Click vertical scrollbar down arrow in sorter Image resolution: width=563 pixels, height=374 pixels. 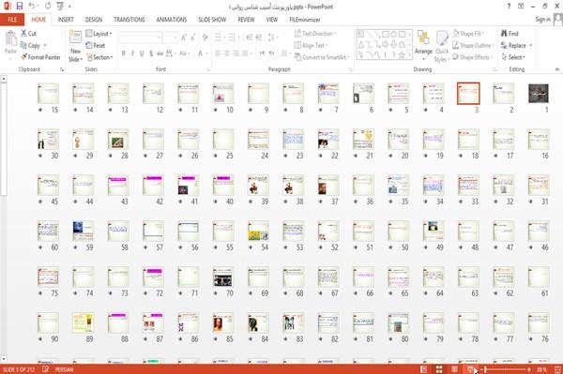(4, 359)
